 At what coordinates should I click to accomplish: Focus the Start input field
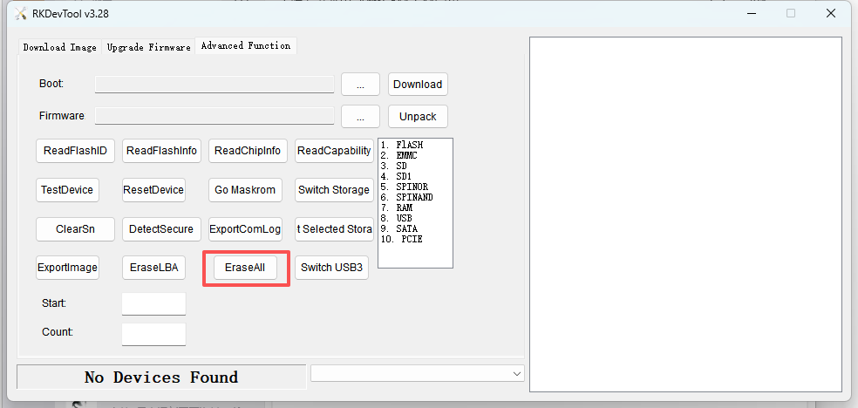point(153,303)
